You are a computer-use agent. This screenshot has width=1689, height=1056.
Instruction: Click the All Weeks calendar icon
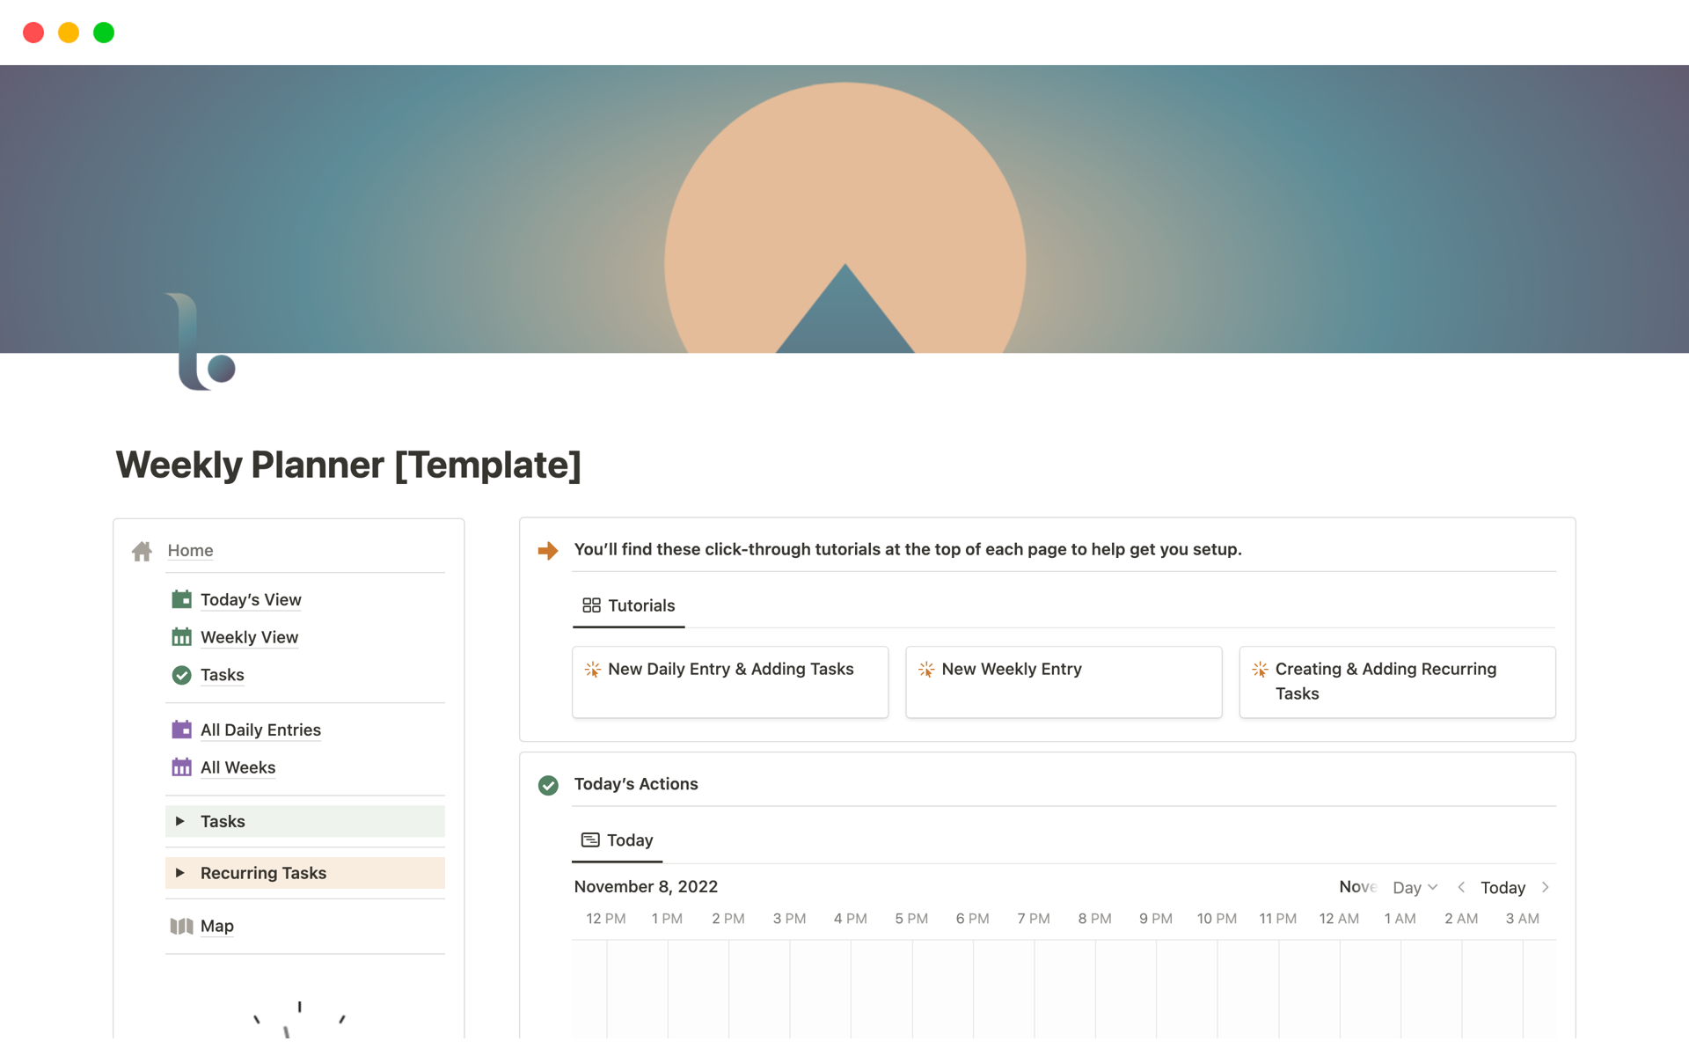point(182,766)
